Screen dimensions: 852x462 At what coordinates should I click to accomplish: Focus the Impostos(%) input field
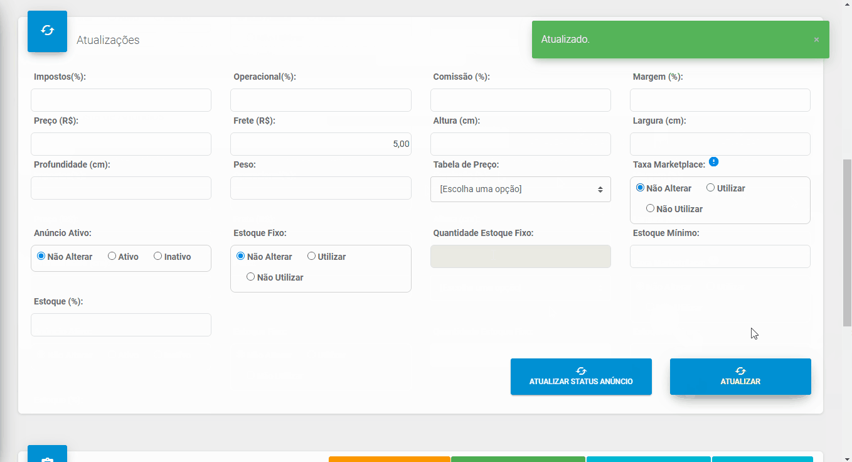(x=121, y=100)
